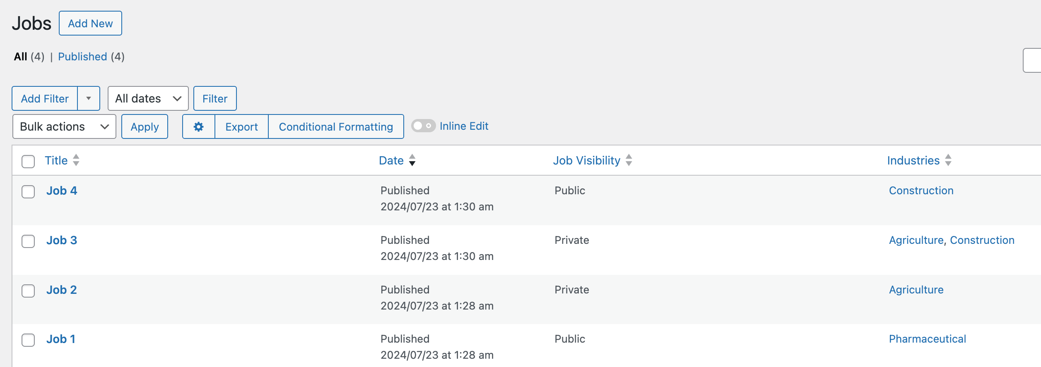
Task: Click Agriculture link in Job 3 row
Action: coord(916,240)
